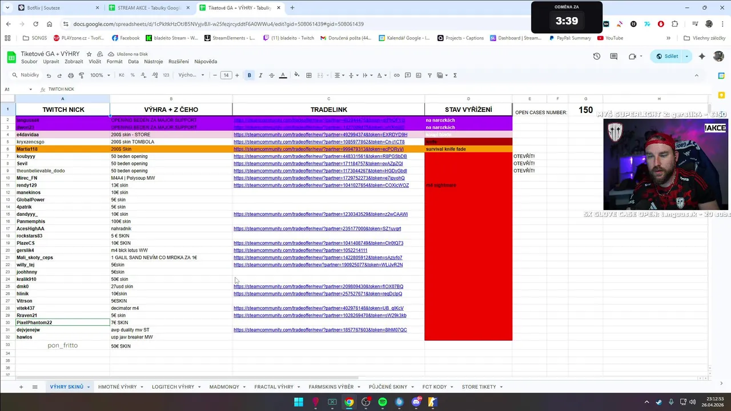Screen dimensions: 731x411
Task: Open the font family Výcho... dropdown
Action: [x=191, y=75]
